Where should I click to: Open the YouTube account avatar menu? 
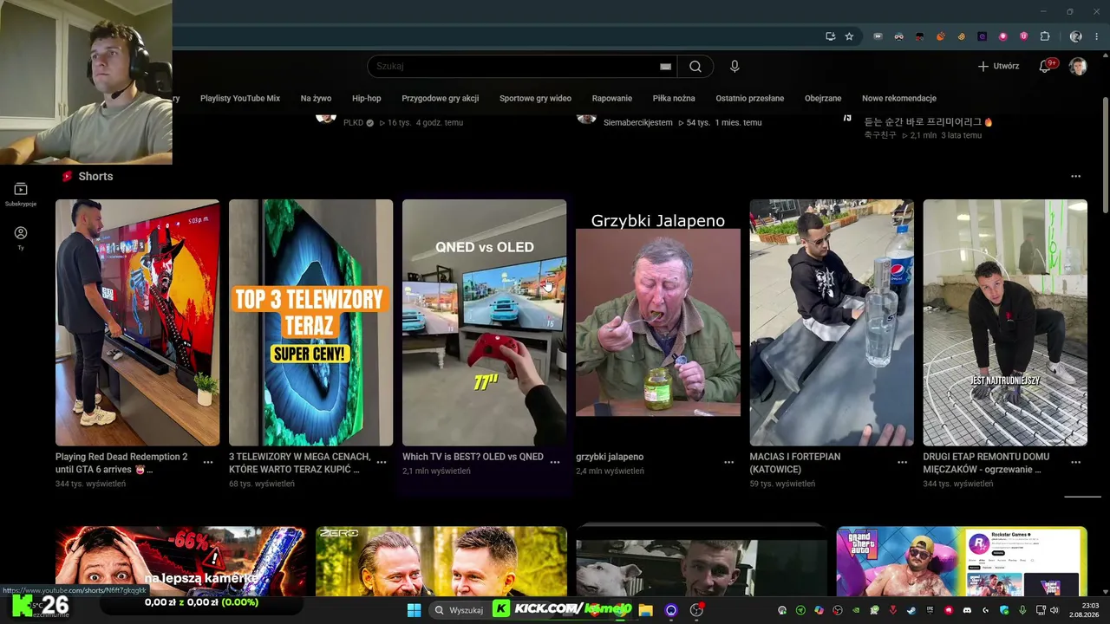click(1078, 66)
